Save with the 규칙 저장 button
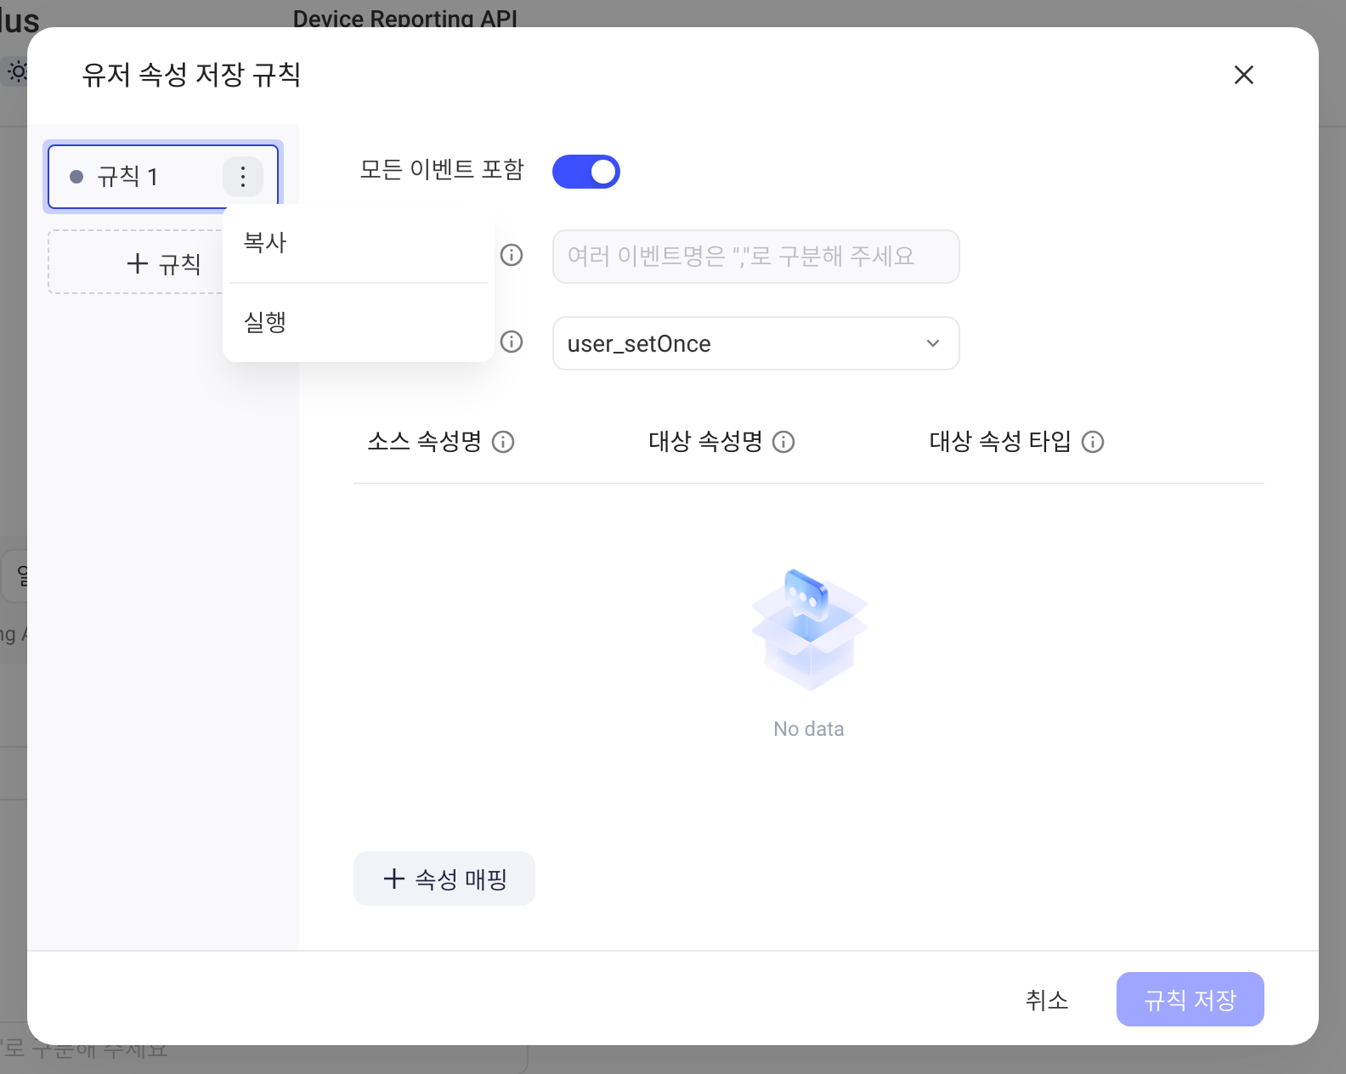This screenshot has height=1074, width=1346. [x=1190, y=999]
